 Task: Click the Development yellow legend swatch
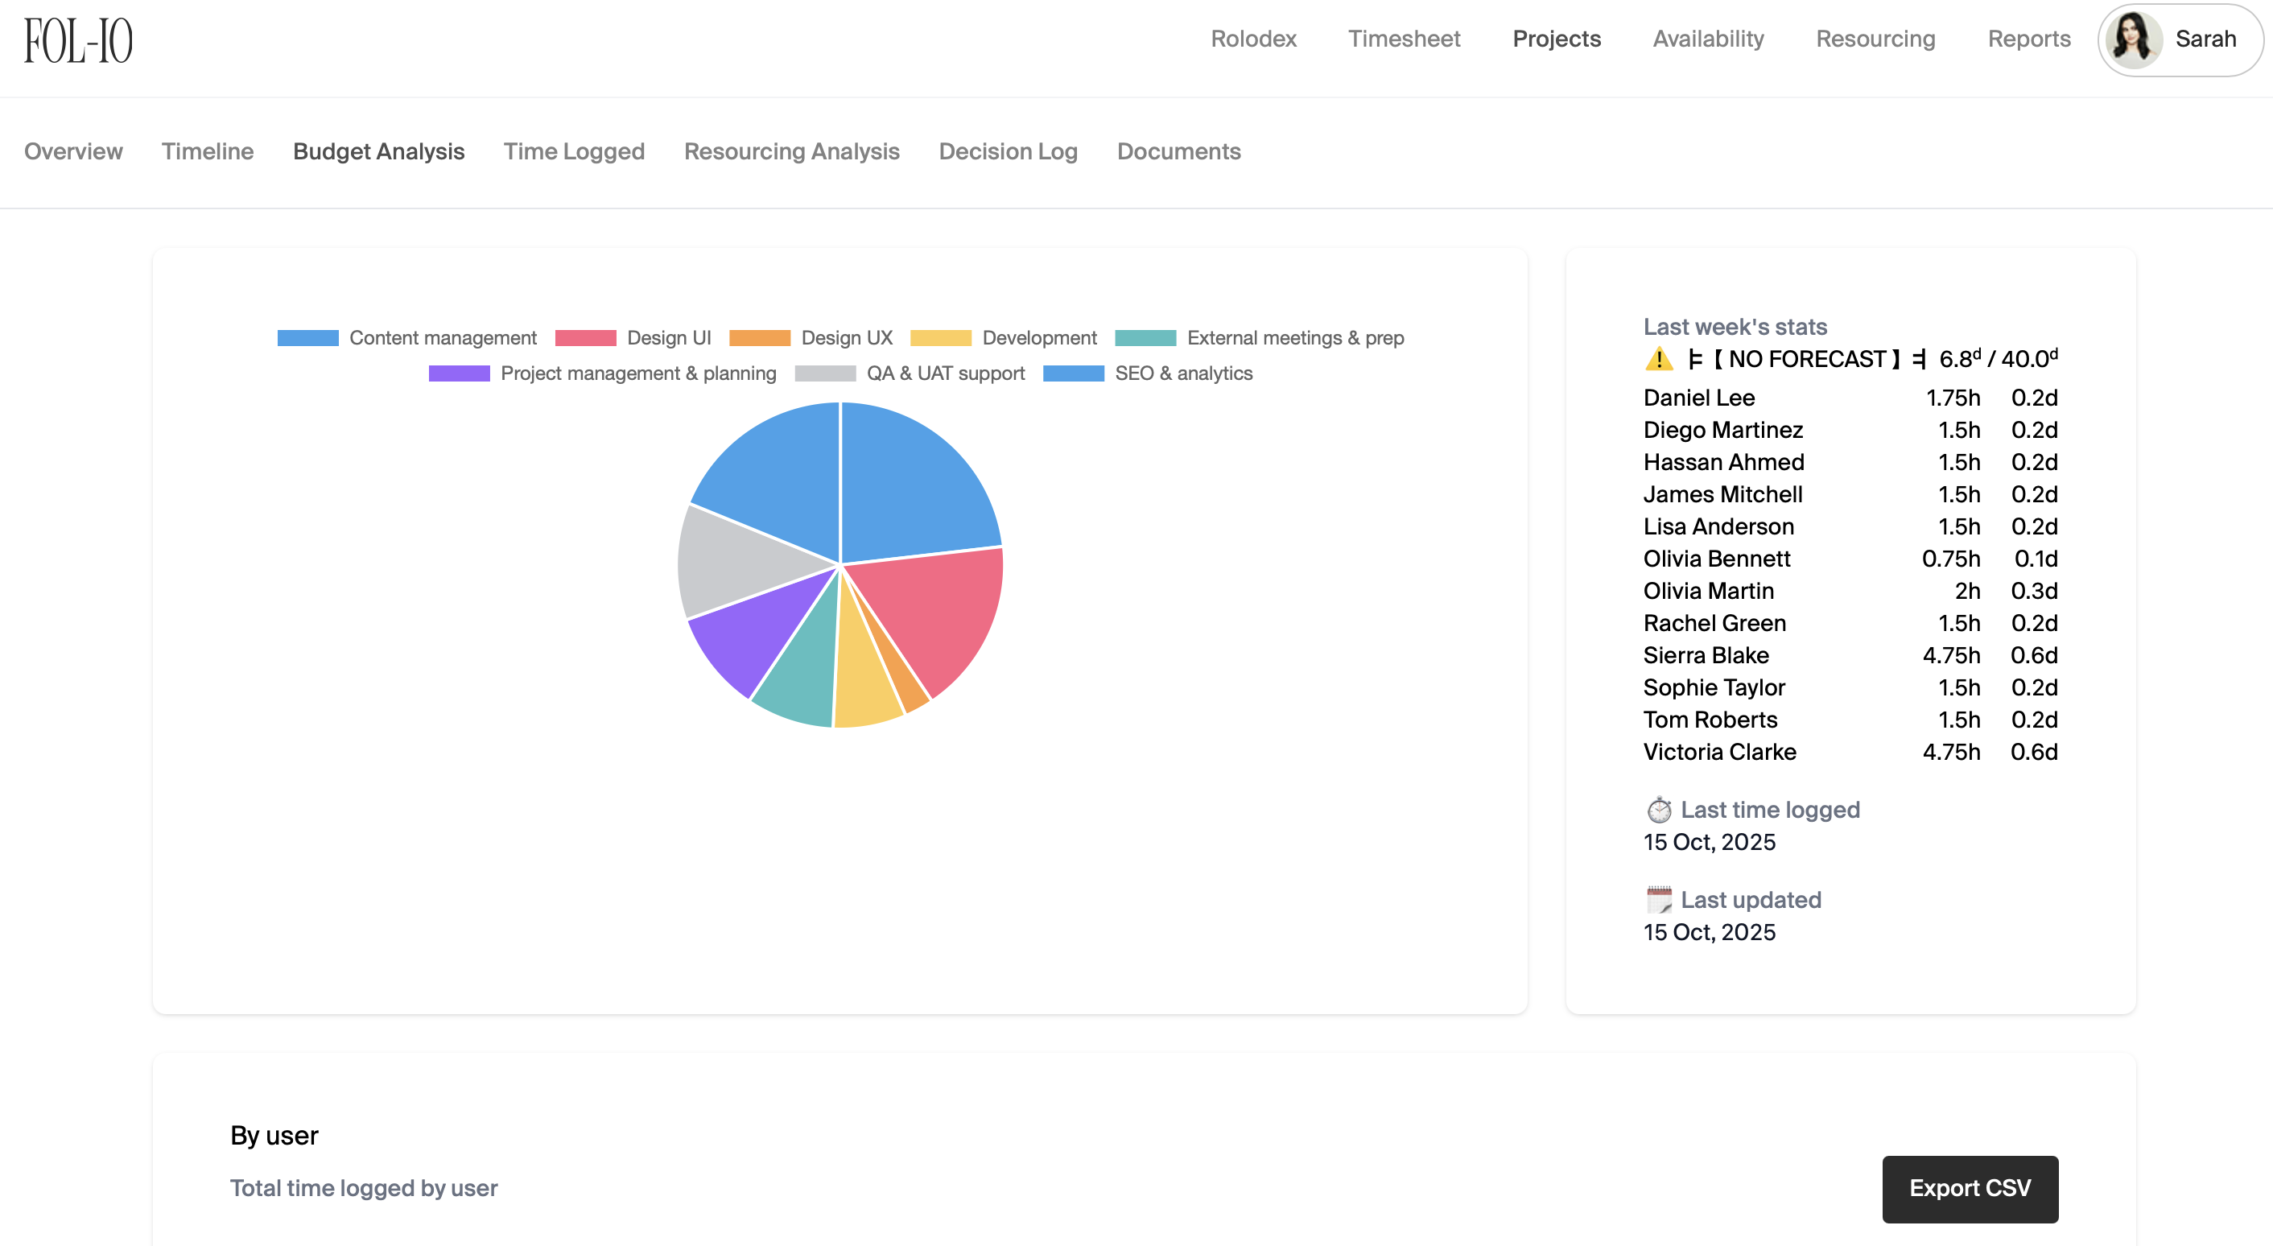[940, 338]
